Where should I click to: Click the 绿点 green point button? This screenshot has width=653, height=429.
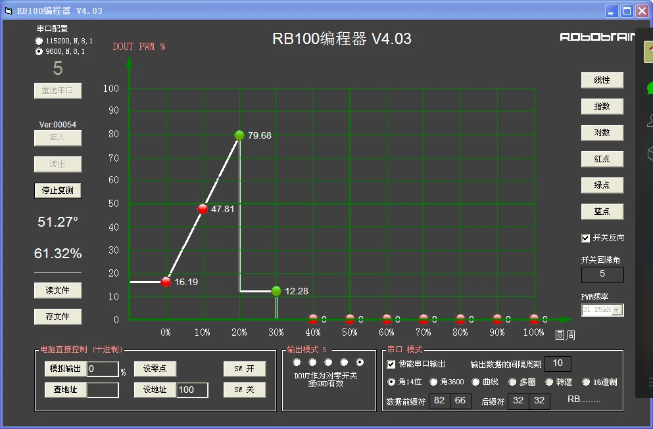click(602, 185)
